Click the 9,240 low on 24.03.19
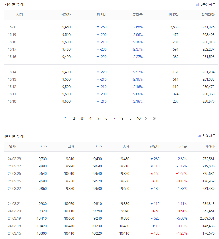219x239 pixels. click(98, 218)
